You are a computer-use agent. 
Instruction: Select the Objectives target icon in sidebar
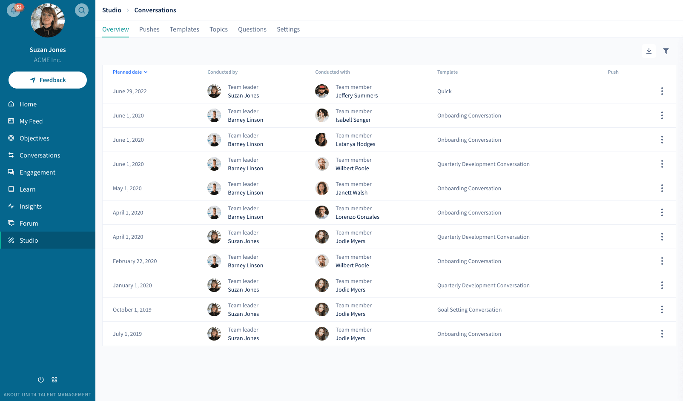(x=11, y=138)
